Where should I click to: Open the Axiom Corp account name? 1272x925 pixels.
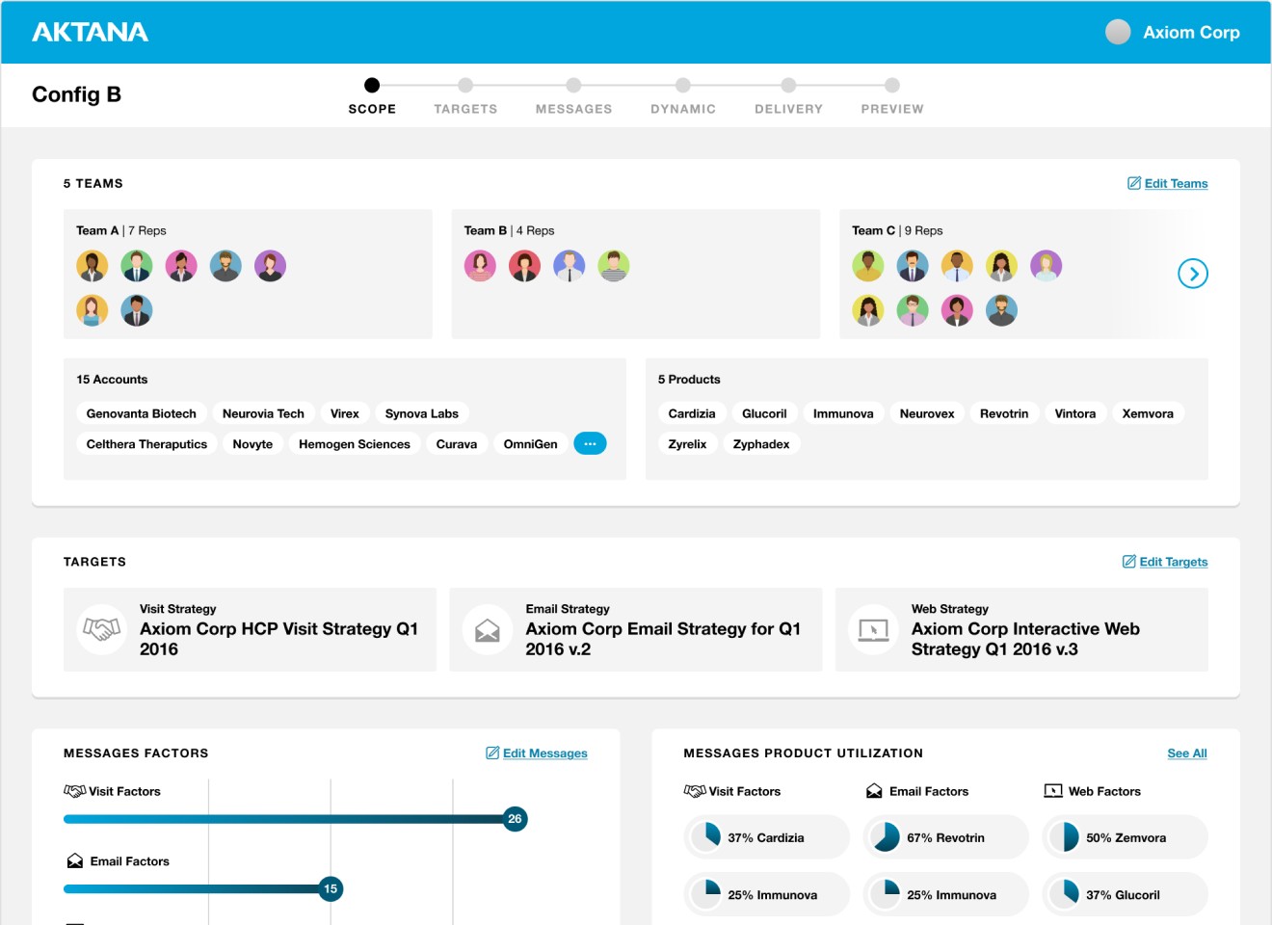[1191, 32]
